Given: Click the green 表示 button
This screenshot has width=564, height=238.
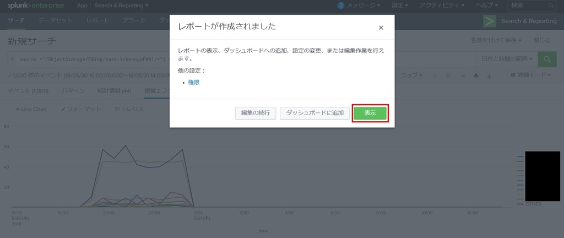Looking at the screenshot, I should tap(370, 113).
